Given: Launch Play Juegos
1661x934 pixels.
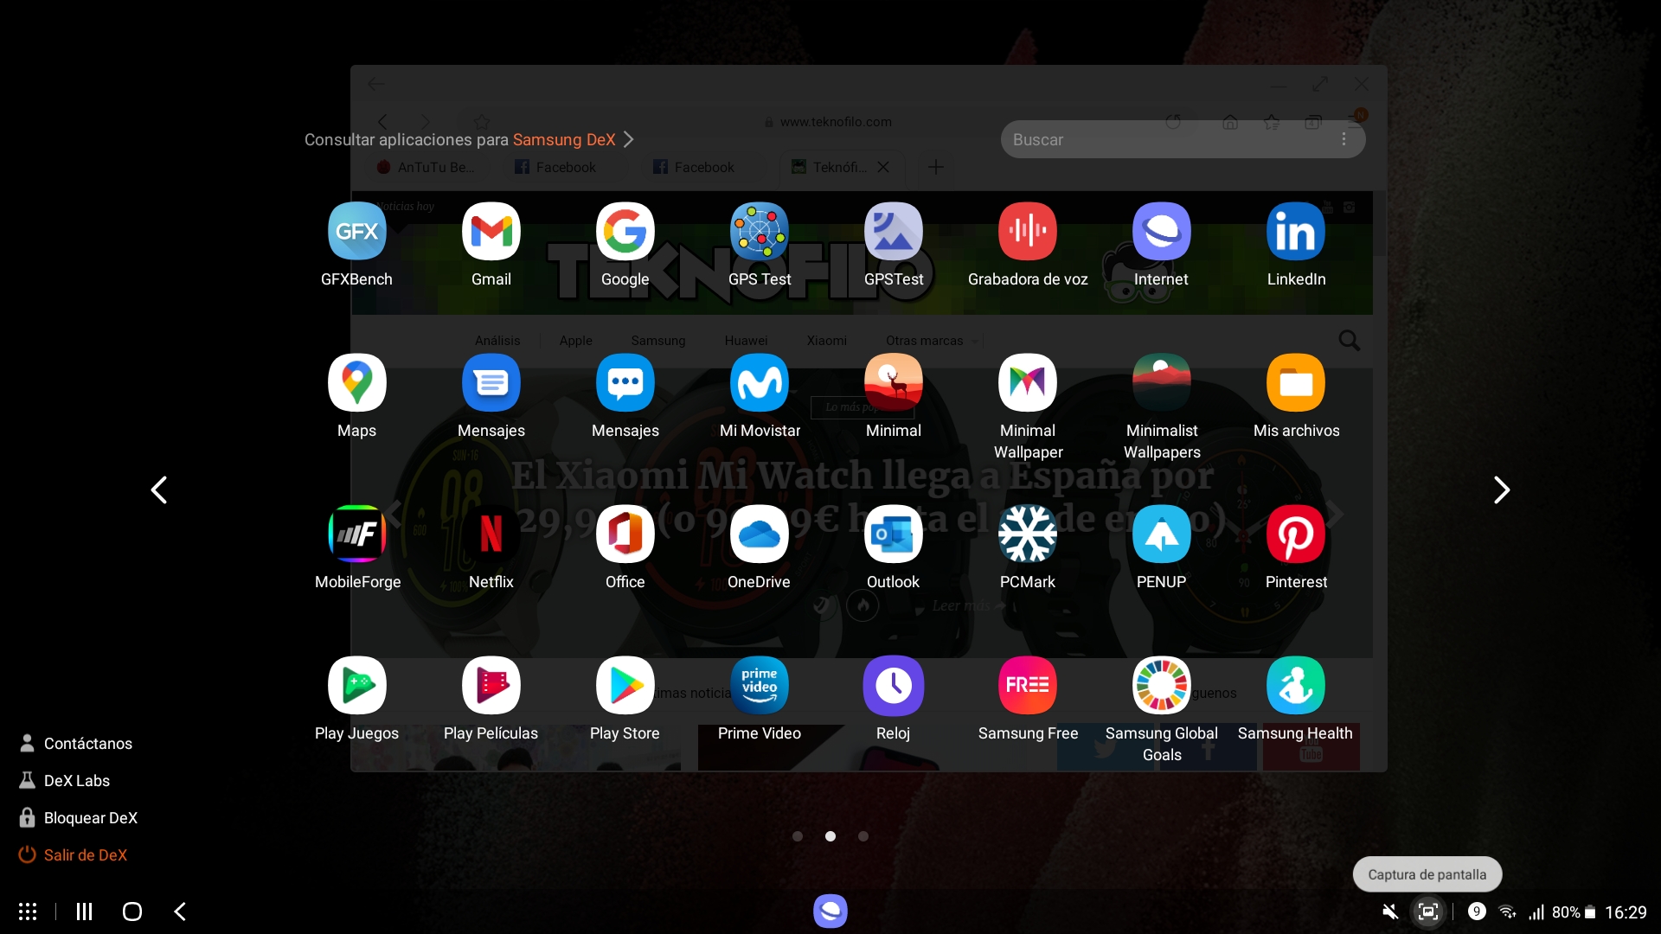Looking at the screenshot, I should [356, 686].
